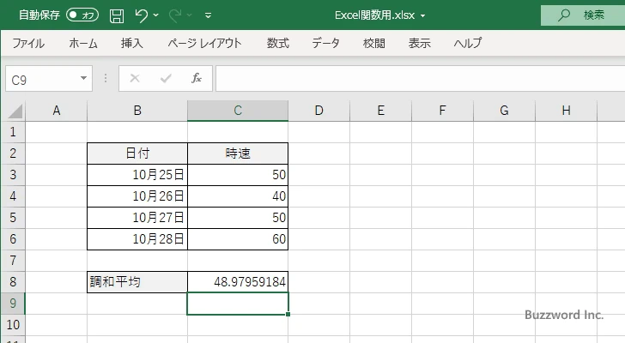The image size is (625, 343).
Task: Click the 検索 search box
Action: coord(583,15)
